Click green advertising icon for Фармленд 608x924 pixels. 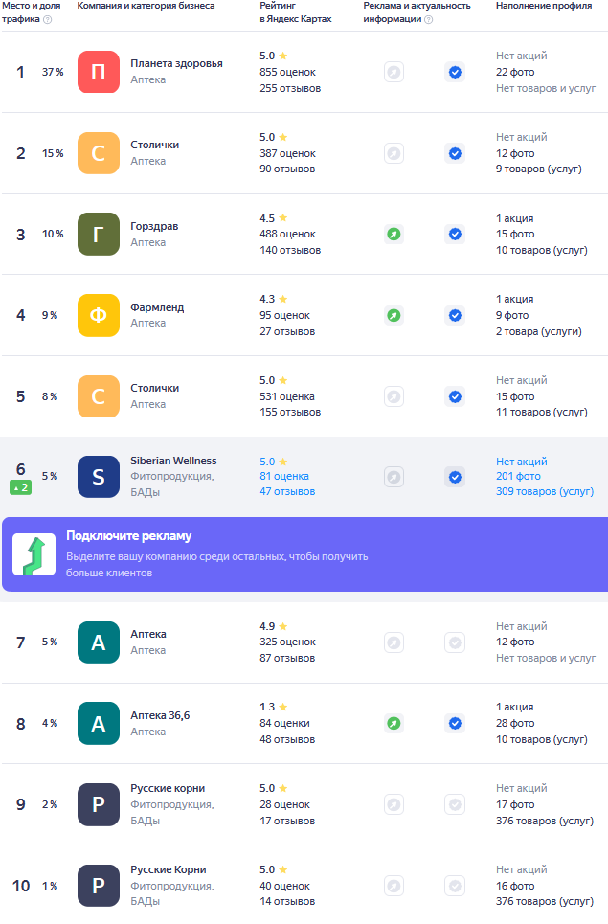point(394,315)
